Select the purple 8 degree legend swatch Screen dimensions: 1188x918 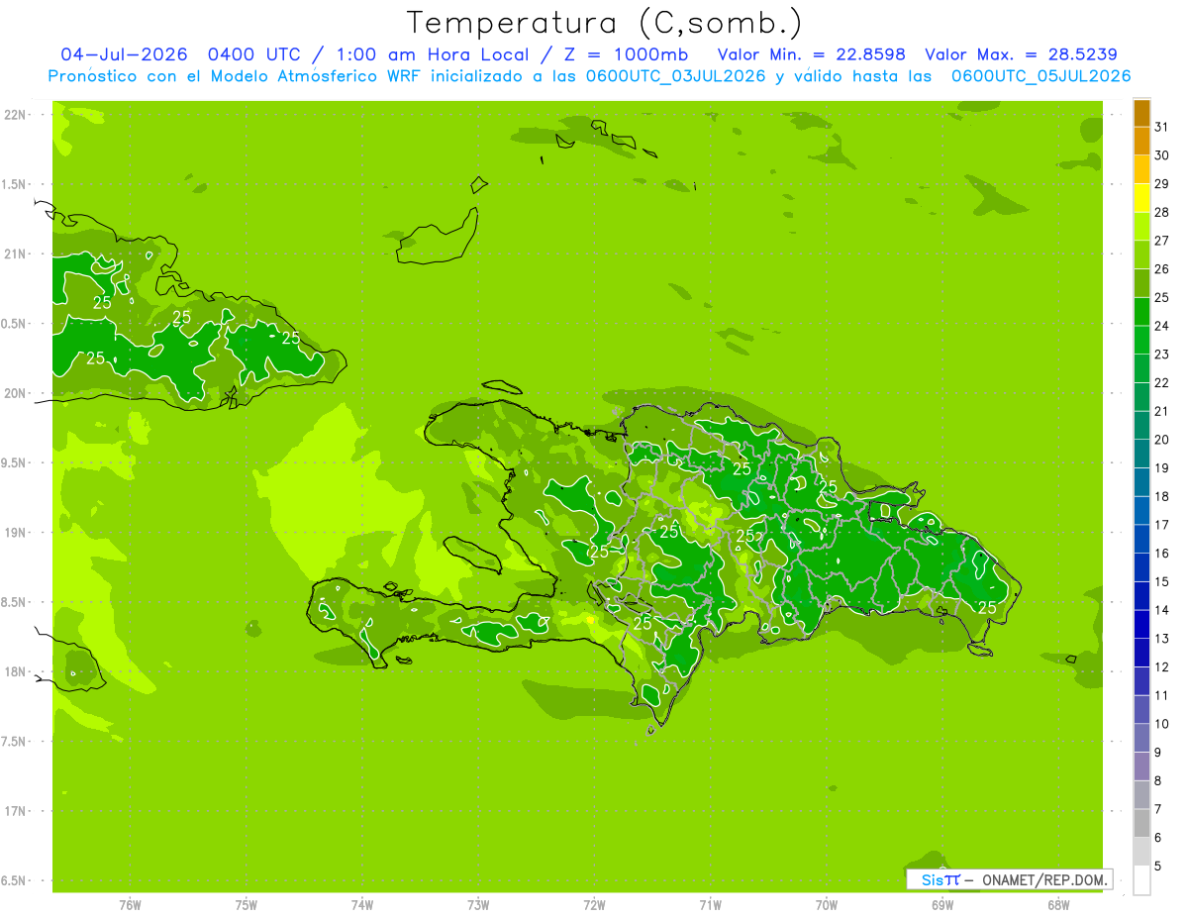point(1141,766)
